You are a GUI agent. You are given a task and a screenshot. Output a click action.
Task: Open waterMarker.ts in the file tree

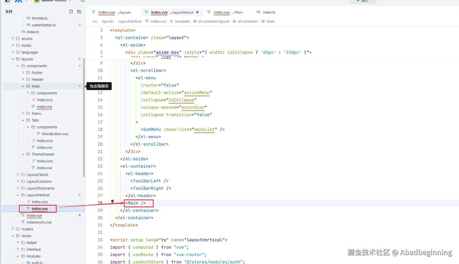pyautogui.click(x=44, y=25)
